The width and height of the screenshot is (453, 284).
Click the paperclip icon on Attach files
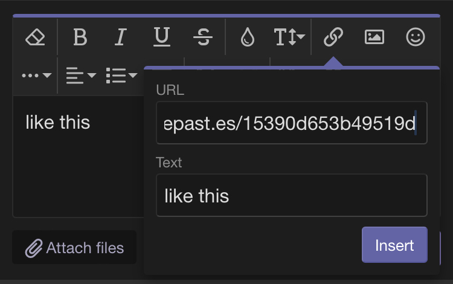34,248
